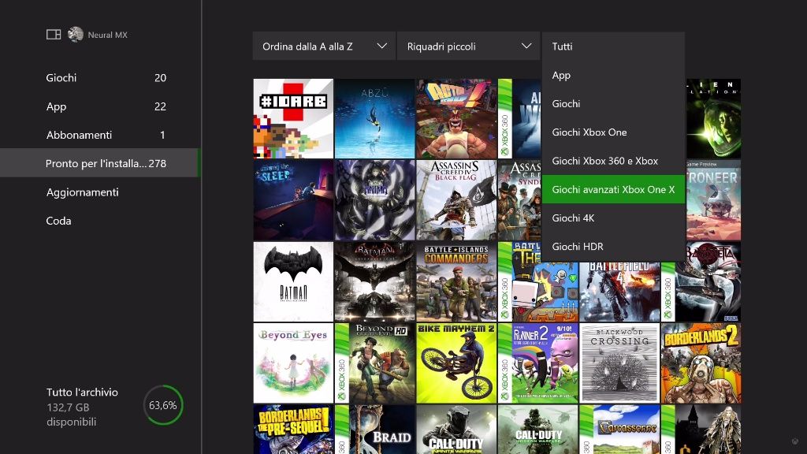Expand the 'Ordina dalla A alla Z' dropdown
This screenshot has height=454, width=807.
coord(323,47)
